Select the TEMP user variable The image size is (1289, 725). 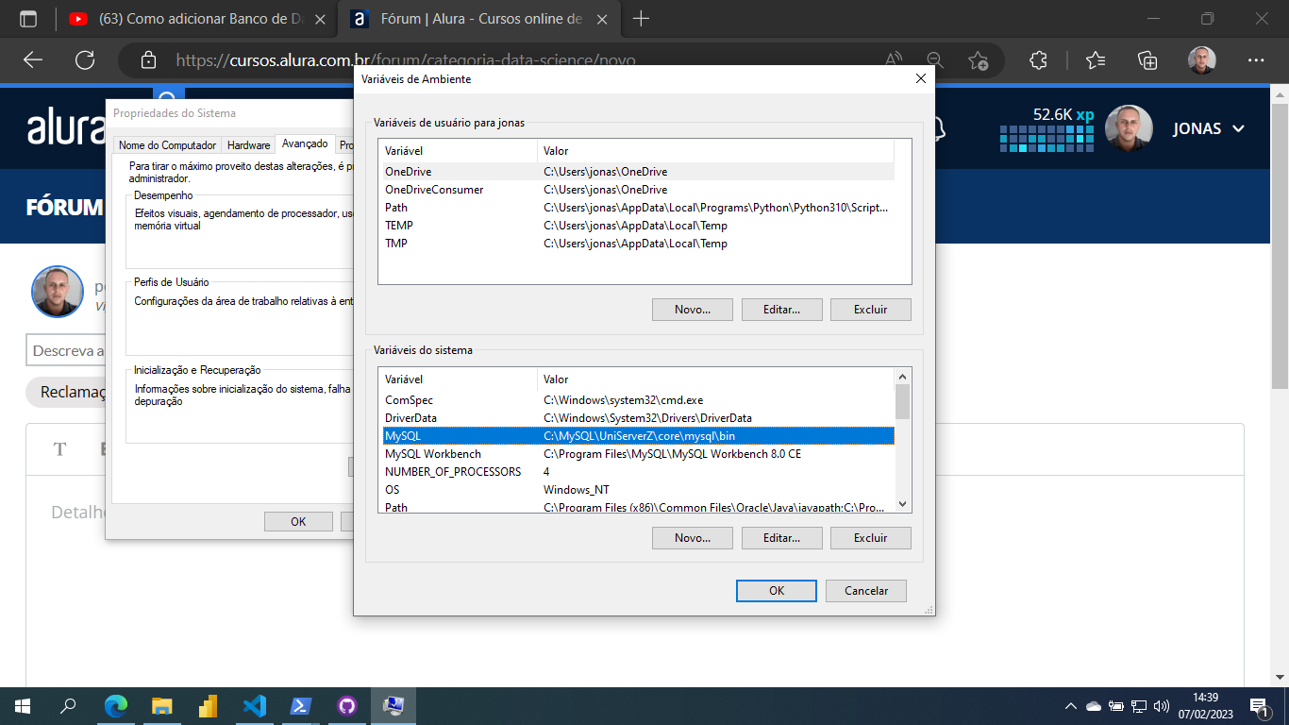click(637, 226)
